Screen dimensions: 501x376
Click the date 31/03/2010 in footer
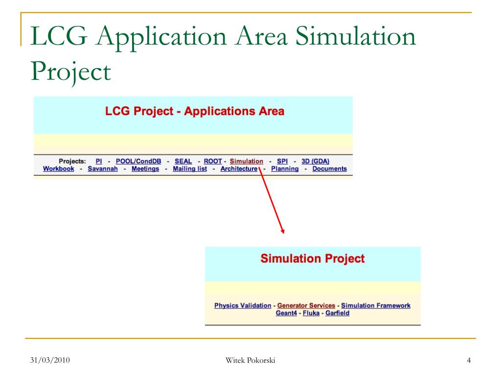click(x=50, y=360)
